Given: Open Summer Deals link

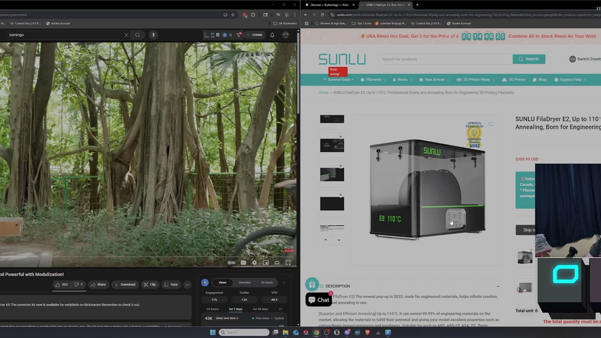Looking at the screenshot, I should click(x=337, y=80).
